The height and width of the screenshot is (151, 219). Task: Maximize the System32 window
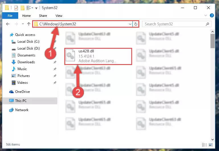195,8
